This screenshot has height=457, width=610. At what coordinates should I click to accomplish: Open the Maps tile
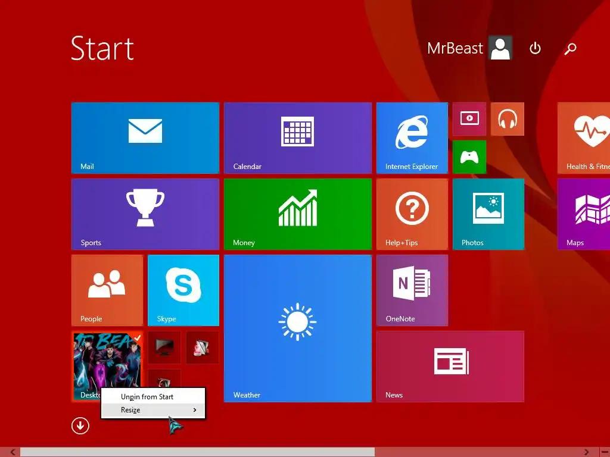pyautogui.click(x=584, y=214)
